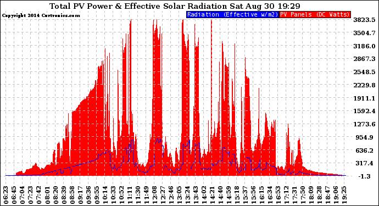The width and height of the screenshot is (379, 206).
Task: Click the 08:58 time label
Action: (x=73, y=194)
